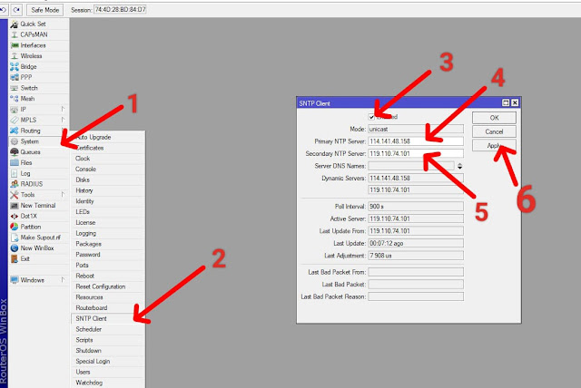Expand the Windows submenu arrow
Screen dimensions: 581x388
click(63, 280)
